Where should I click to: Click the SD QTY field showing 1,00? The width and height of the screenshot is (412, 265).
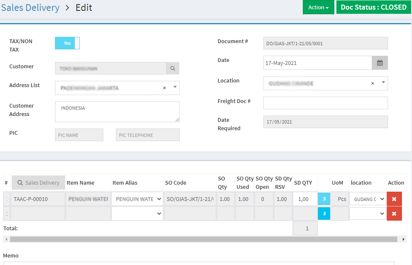point(305,199)
